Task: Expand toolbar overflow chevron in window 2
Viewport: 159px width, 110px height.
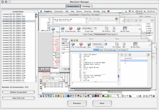Action: pyautogui.click(x=150, y=45)
